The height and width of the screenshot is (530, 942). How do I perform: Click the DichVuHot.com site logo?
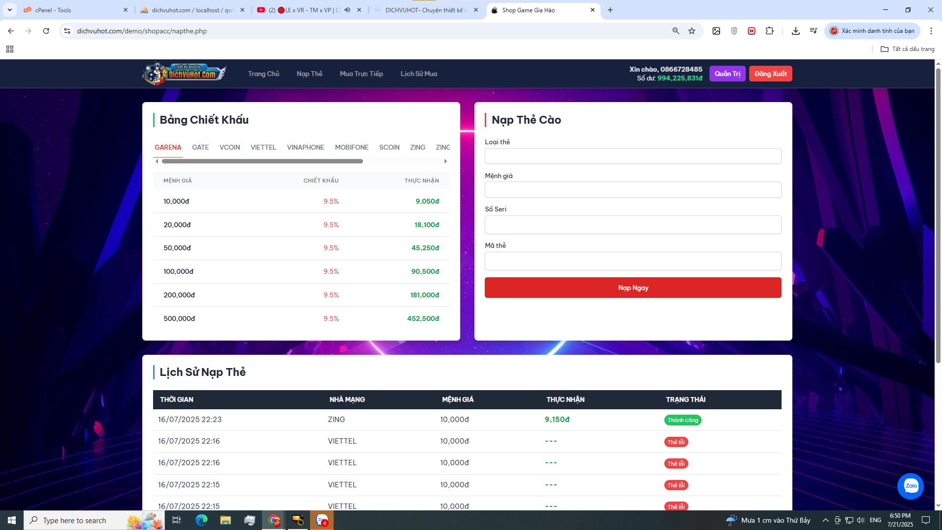pos(184,74)
